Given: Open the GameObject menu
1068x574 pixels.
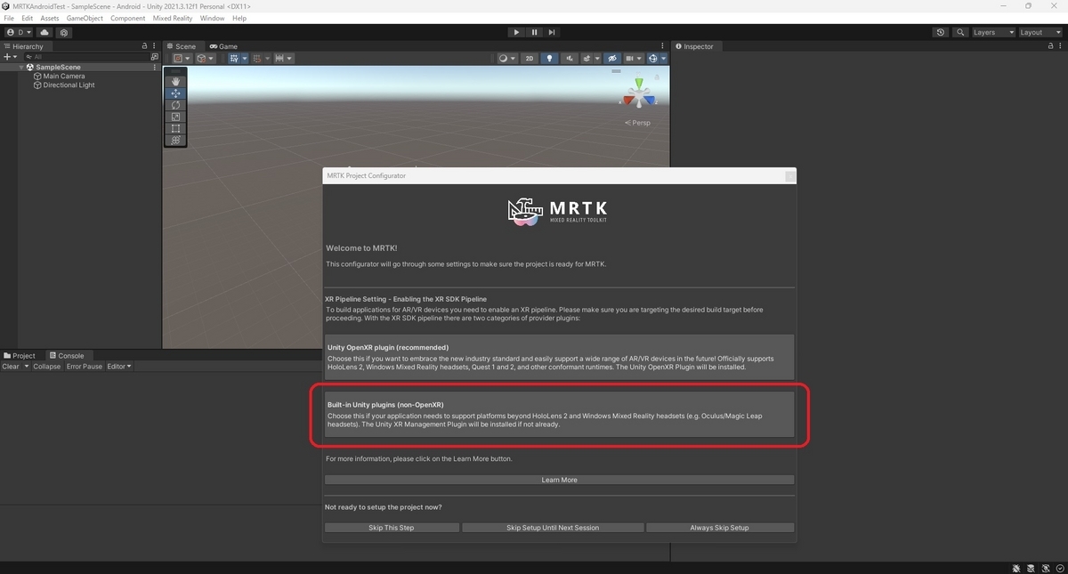Looking at the screenshot, I should tap(85, 18).
